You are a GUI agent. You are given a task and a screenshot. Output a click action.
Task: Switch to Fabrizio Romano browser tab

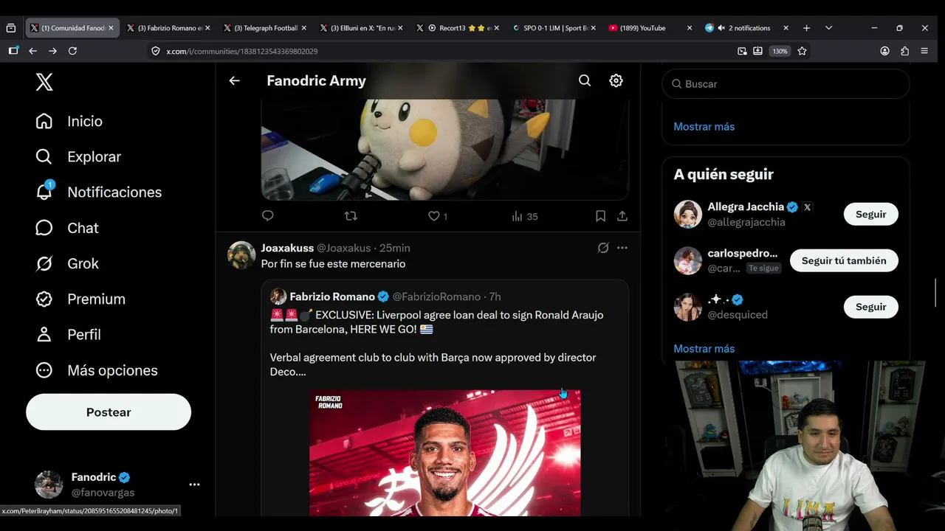tap(168, 28)
